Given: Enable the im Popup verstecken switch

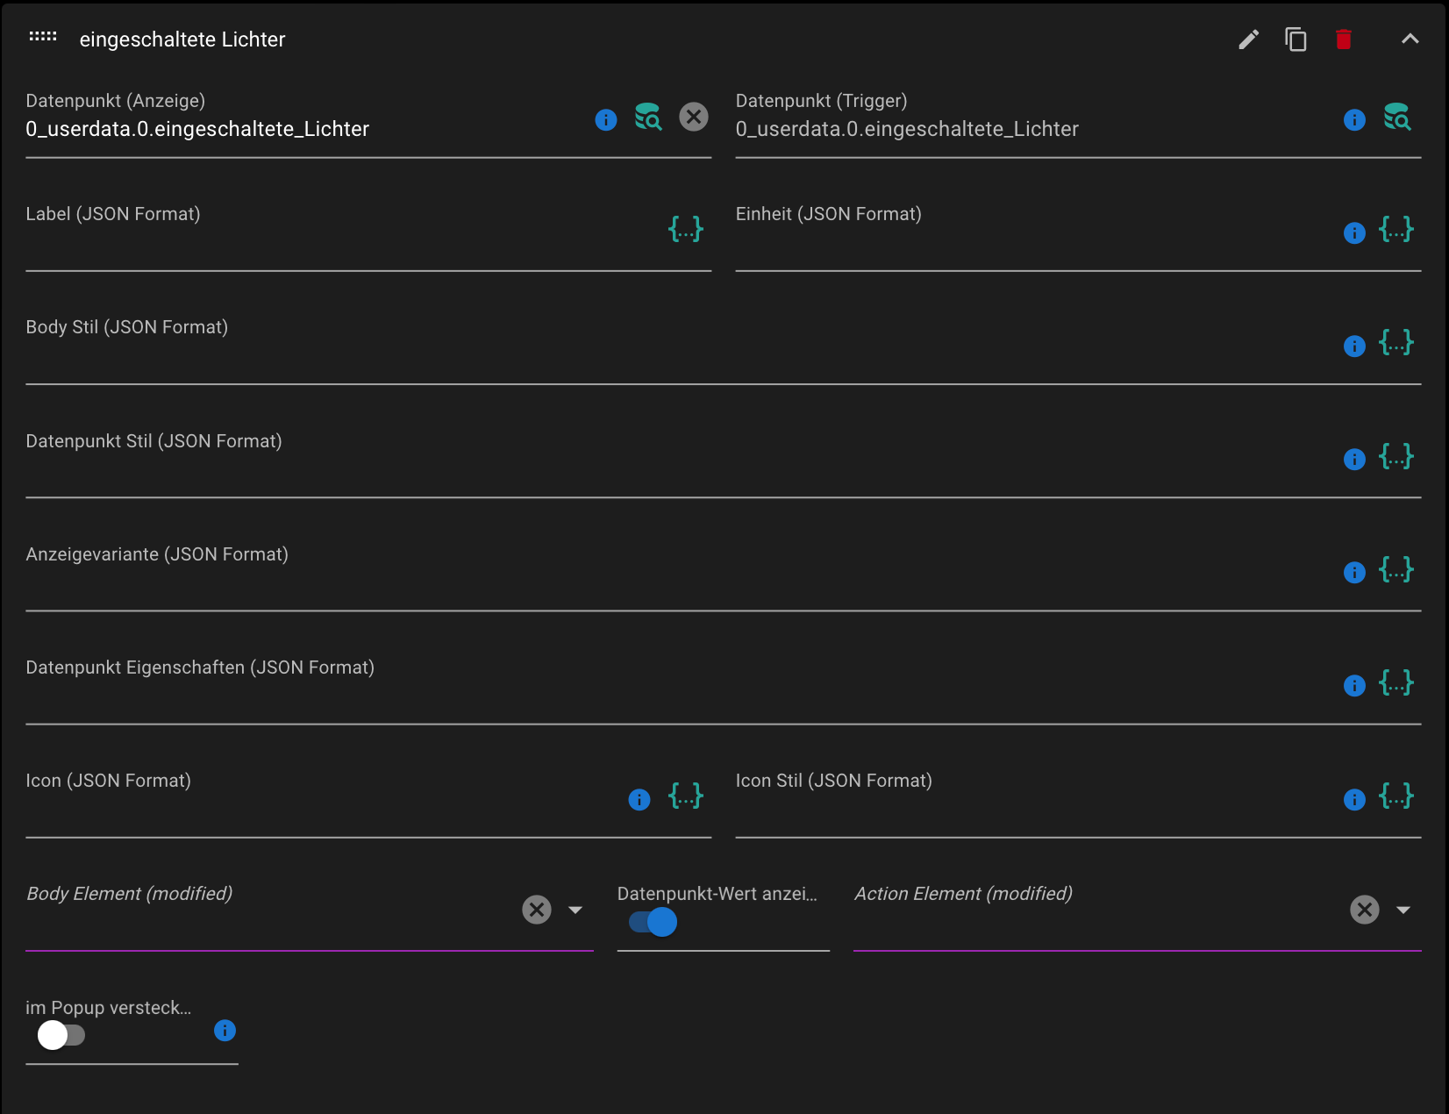Looking at the screenshot, I should point(61,1036).
